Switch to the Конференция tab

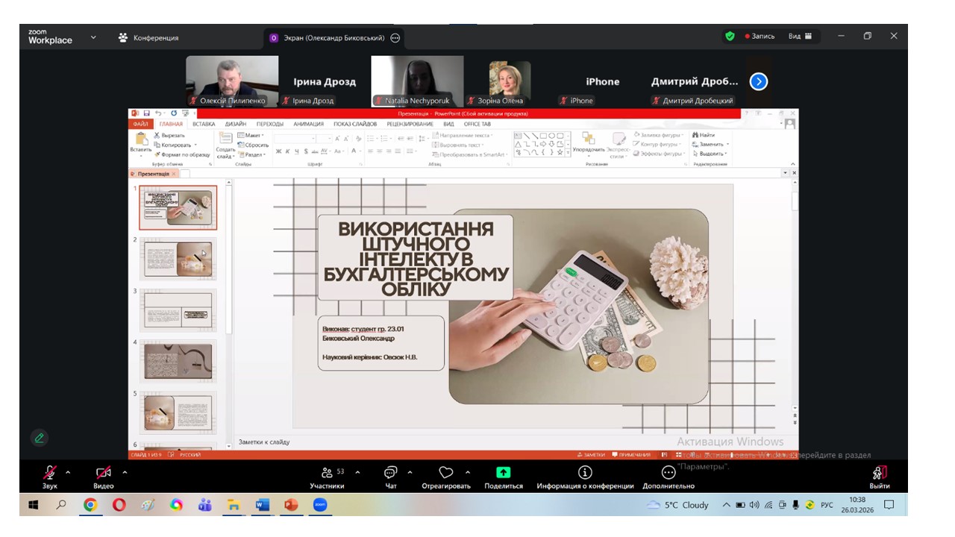point(148,37)
